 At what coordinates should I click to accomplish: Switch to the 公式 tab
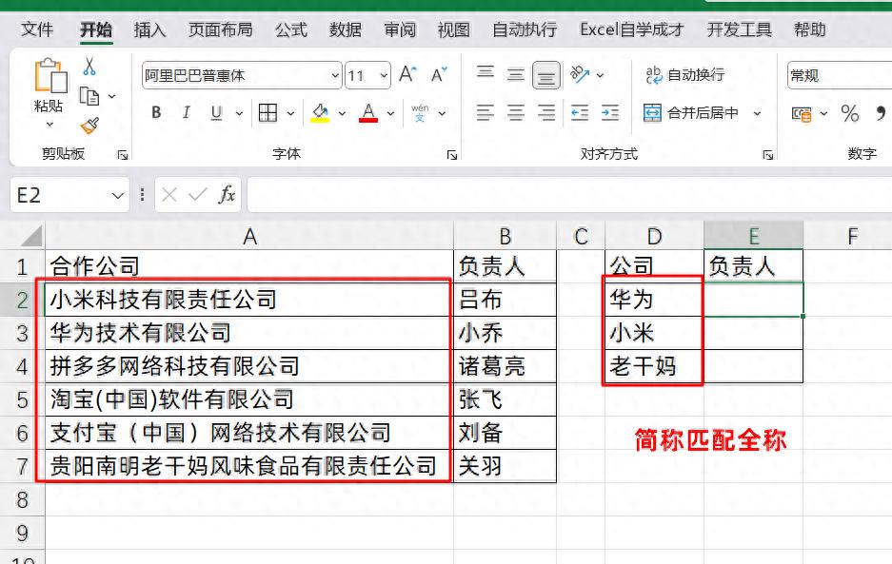coord(291,29)
